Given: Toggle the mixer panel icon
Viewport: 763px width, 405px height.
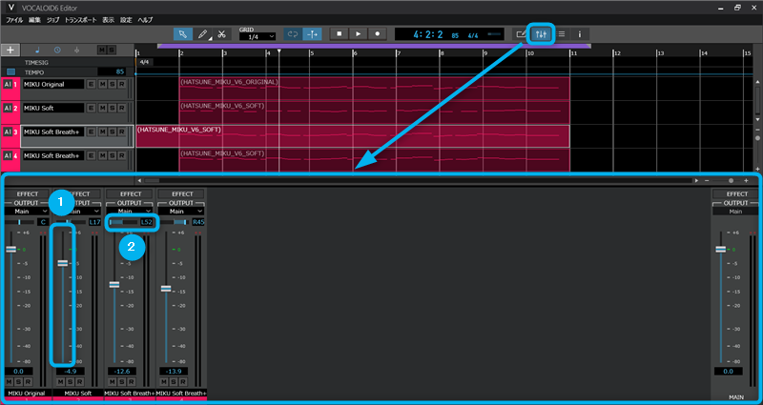Looking at the screenshot, I should tap(541, 34).
